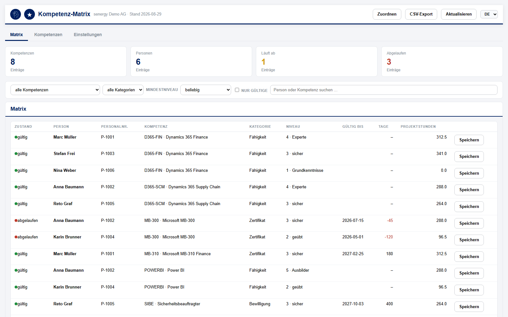Image resolution: width=508 pixels, height=317 pixels.
Task: Click the KOMPETENZ column header
Action: [156, 126]
